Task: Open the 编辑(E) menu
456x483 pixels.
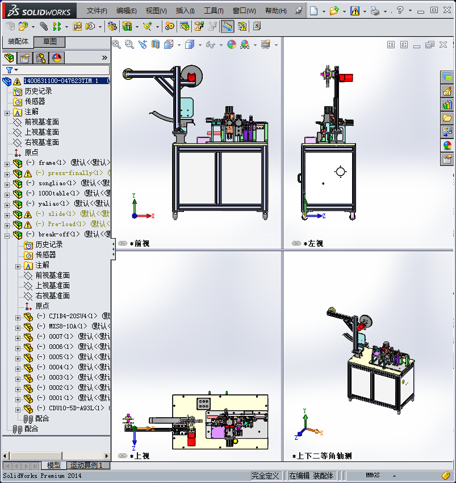Action: point(127,11)
